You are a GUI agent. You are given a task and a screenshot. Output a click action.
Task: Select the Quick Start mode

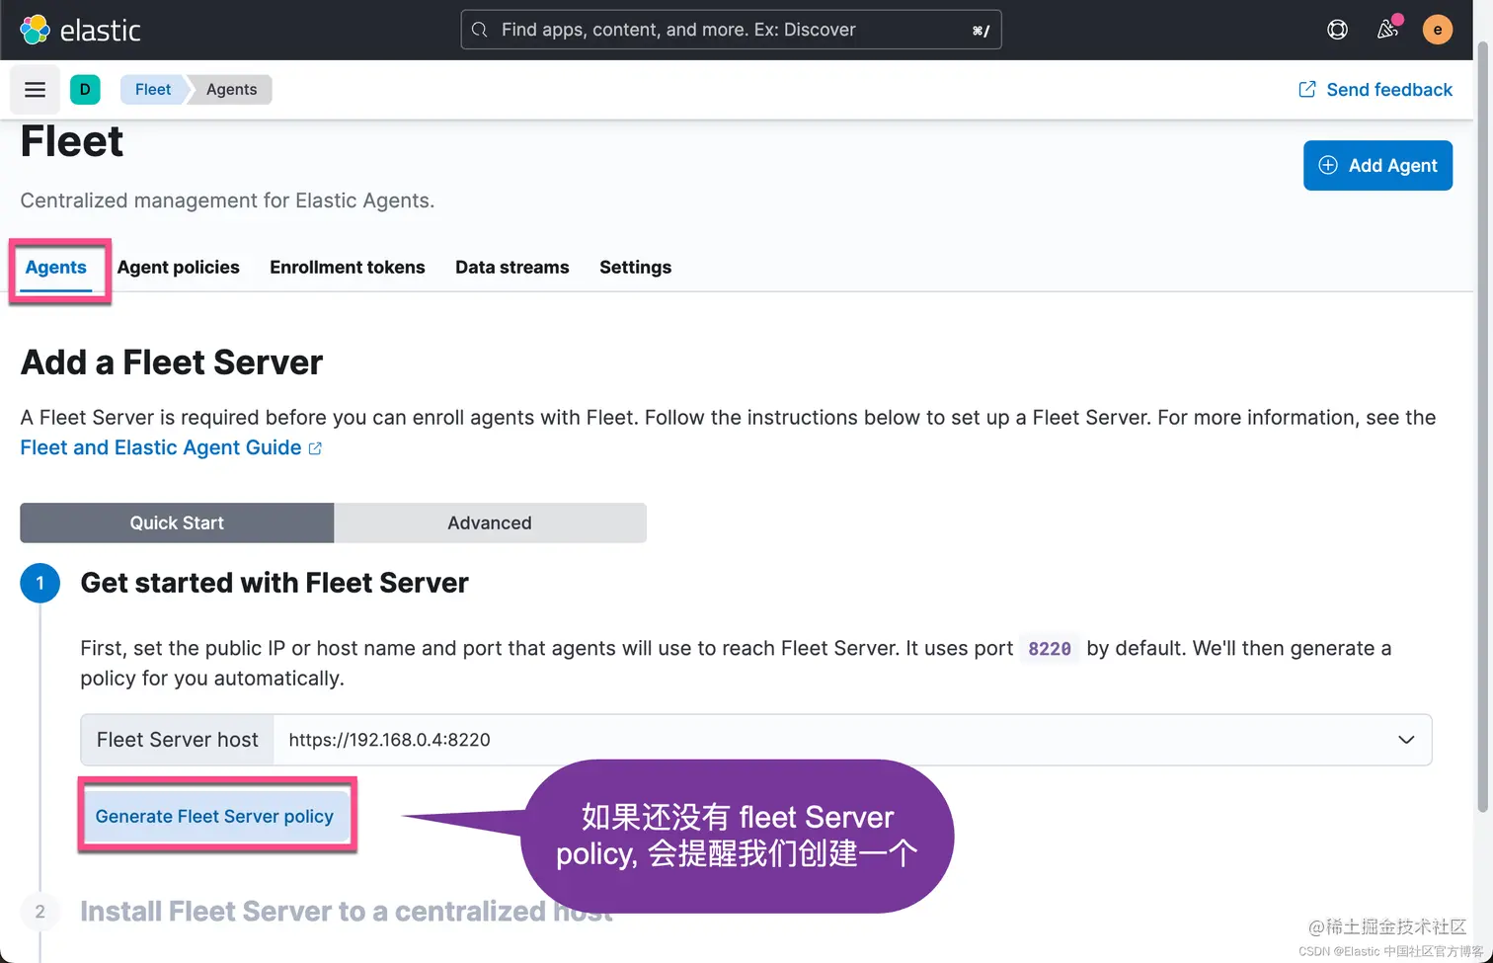click(x=177, y=522)
